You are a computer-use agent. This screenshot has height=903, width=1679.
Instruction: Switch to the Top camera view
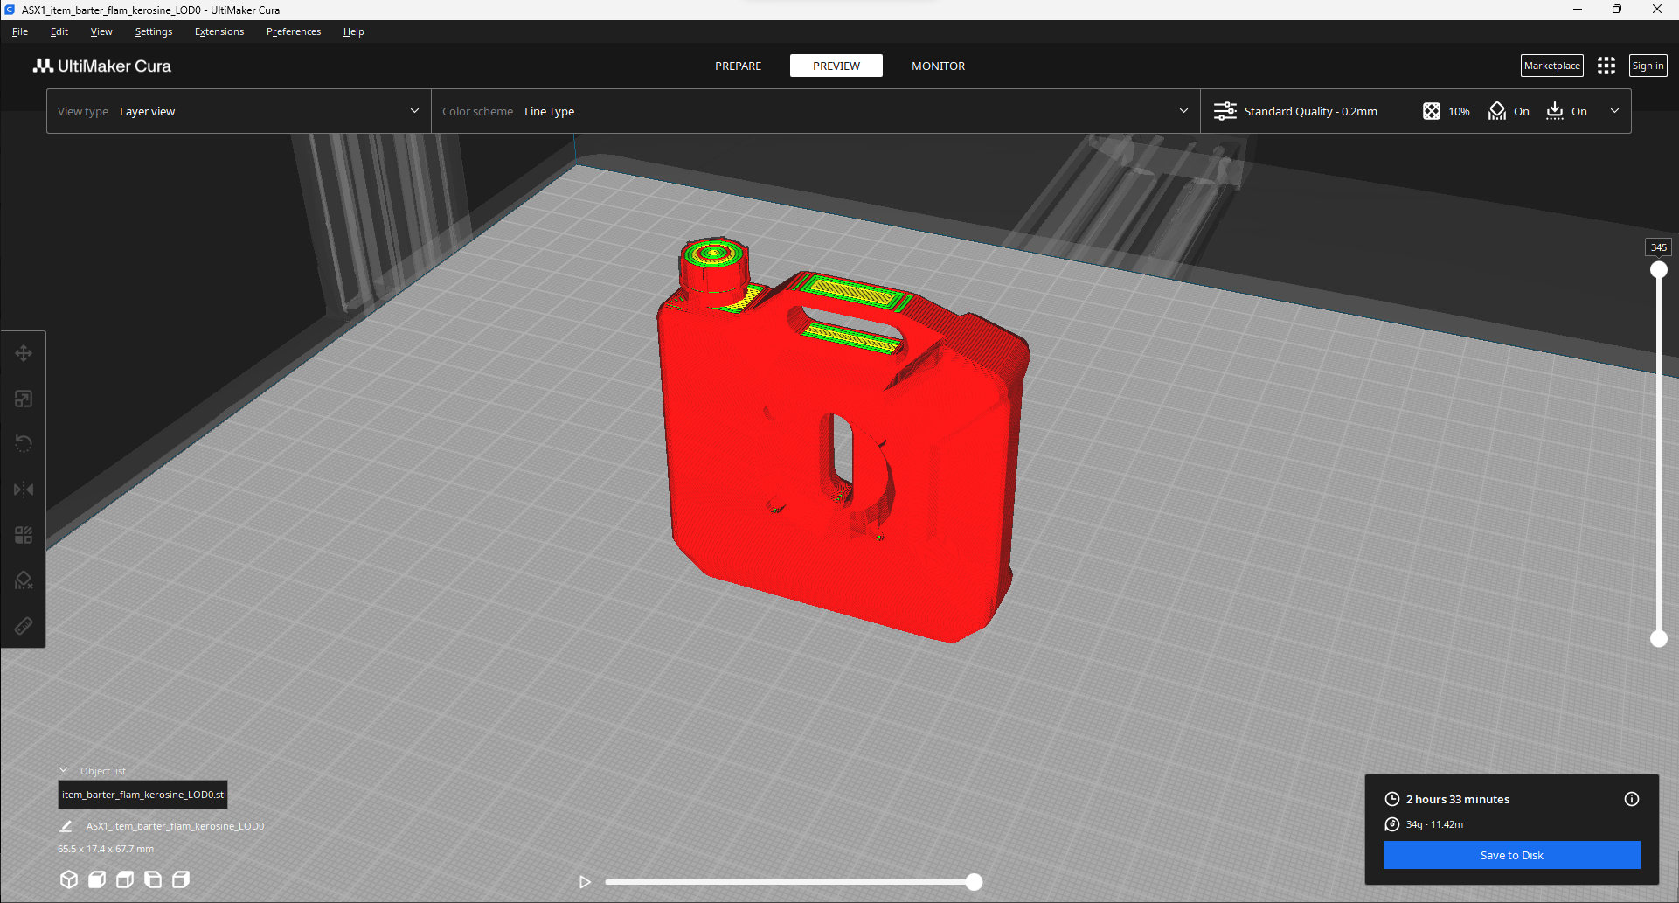click(125, 879)
